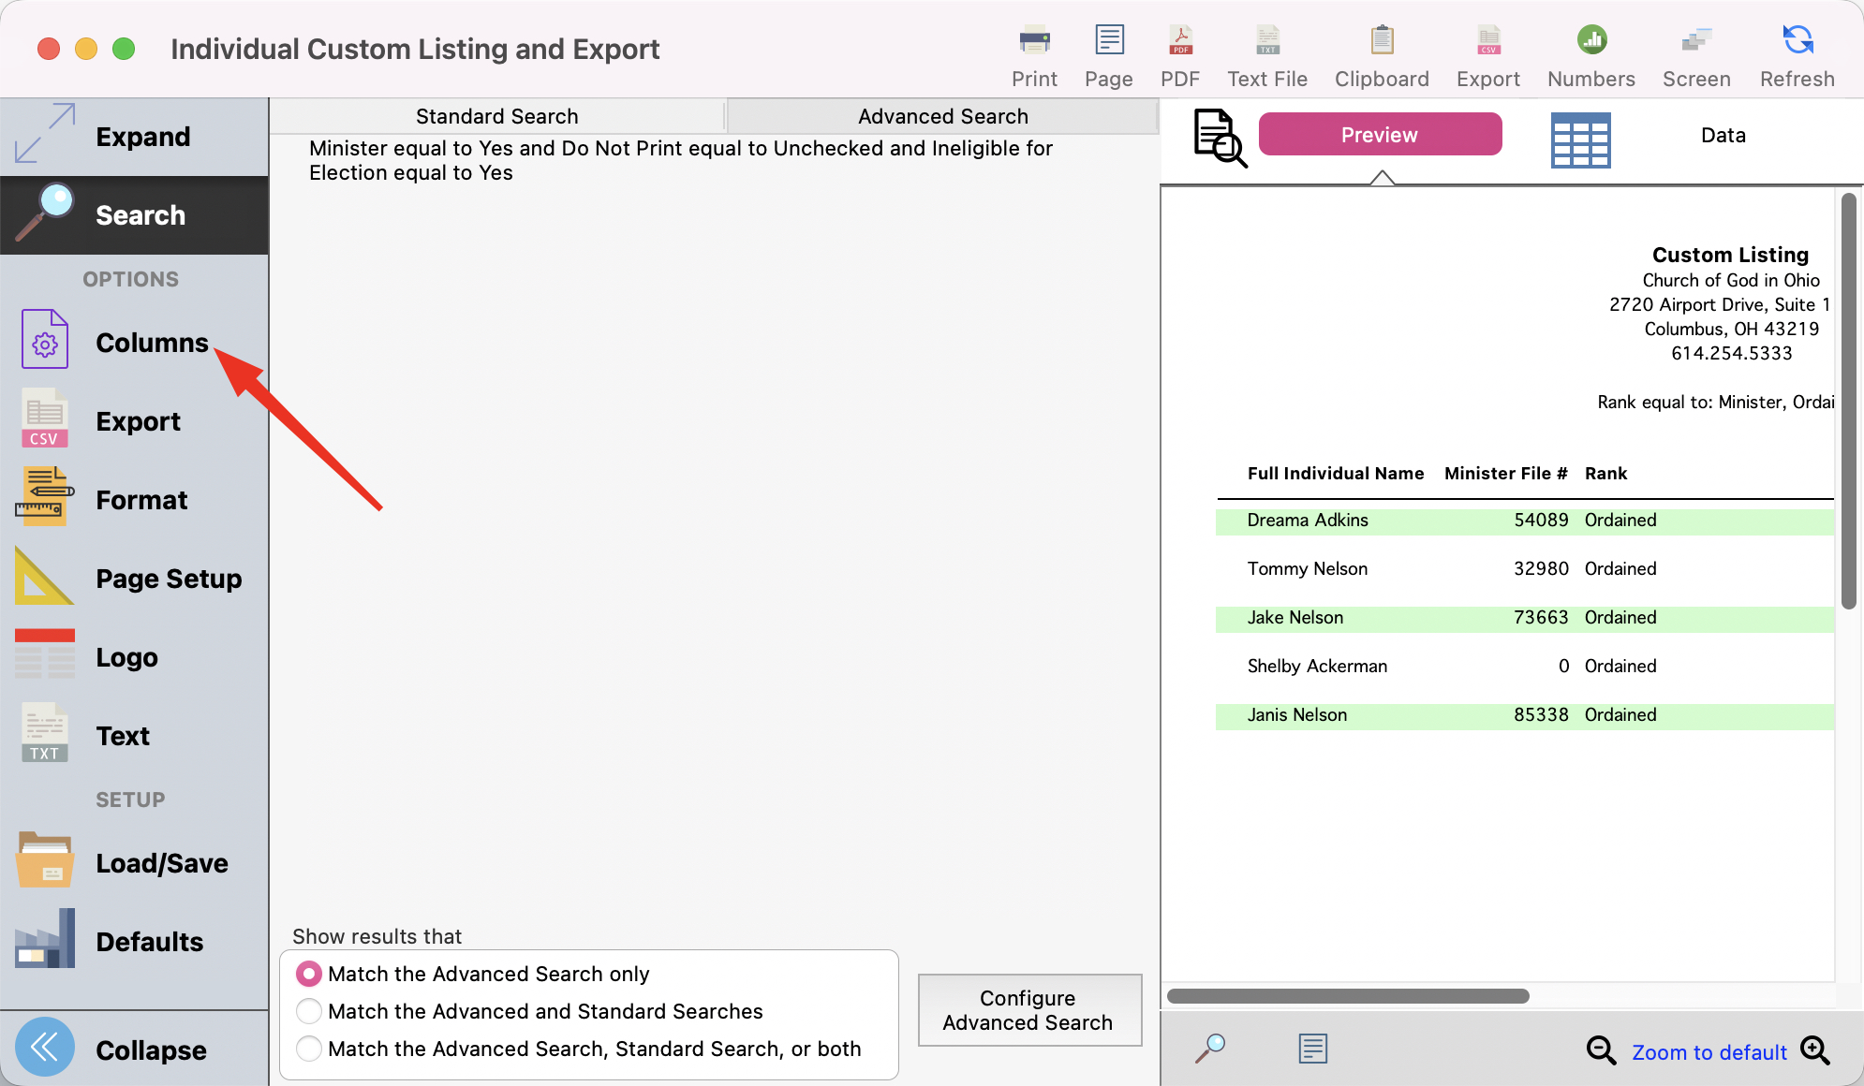
Task: Click the magnifying glass icon below the preview
Action: click(x=1210, y=1049)
